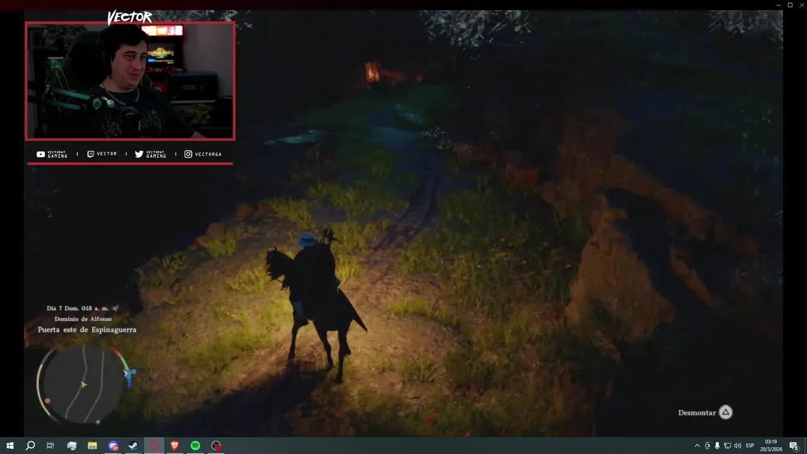Change the ESP input language
The height and width of the screenshot is (454, 807).
750,446
